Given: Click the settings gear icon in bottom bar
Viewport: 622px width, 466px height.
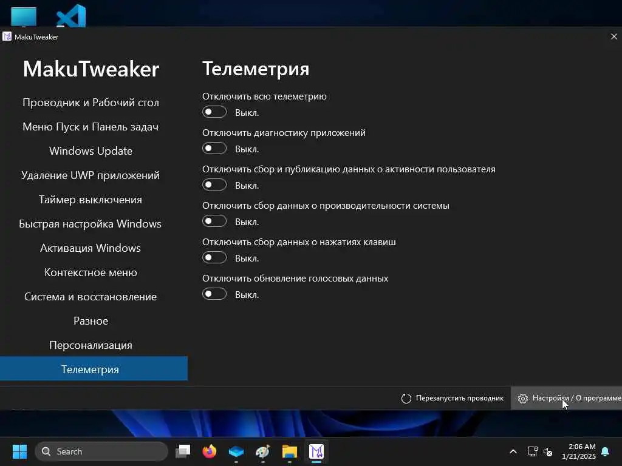Looking at the screenshot, I should tap(523, 398).
